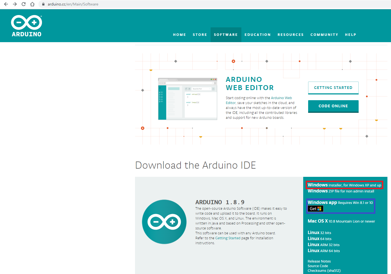Open the Checksums (sha512) link
Viewport: 391px width, 274px height.
coord(324,271)
